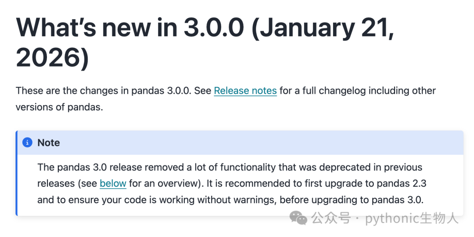Select the '3.0.0' version number in the title
Screen dimensions: 474x237
click(x=214, y=27)
